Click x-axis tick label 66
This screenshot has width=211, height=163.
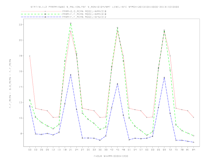coord(159,150)
